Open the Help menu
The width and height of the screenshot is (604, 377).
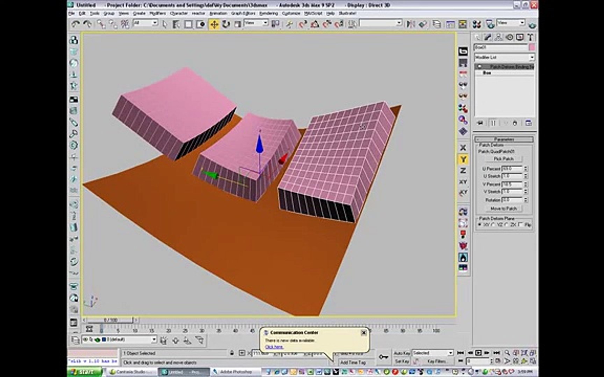click(330, 13)
